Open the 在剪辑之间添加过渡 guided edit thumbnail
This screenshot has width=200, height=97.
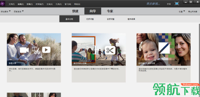pos(164,49)
